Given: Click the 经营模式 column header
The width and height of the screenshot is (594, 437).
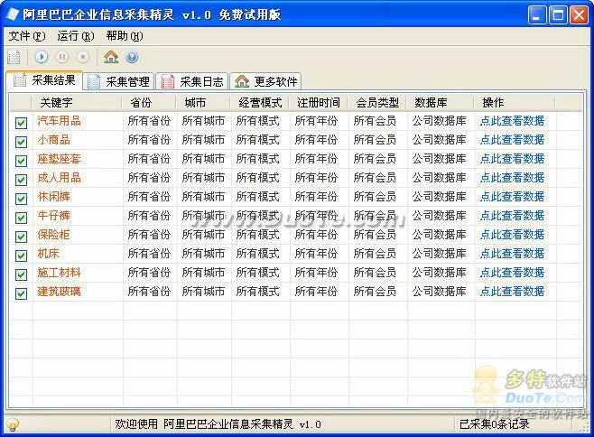Looking at the screenshot, I should tap(260, 102).
